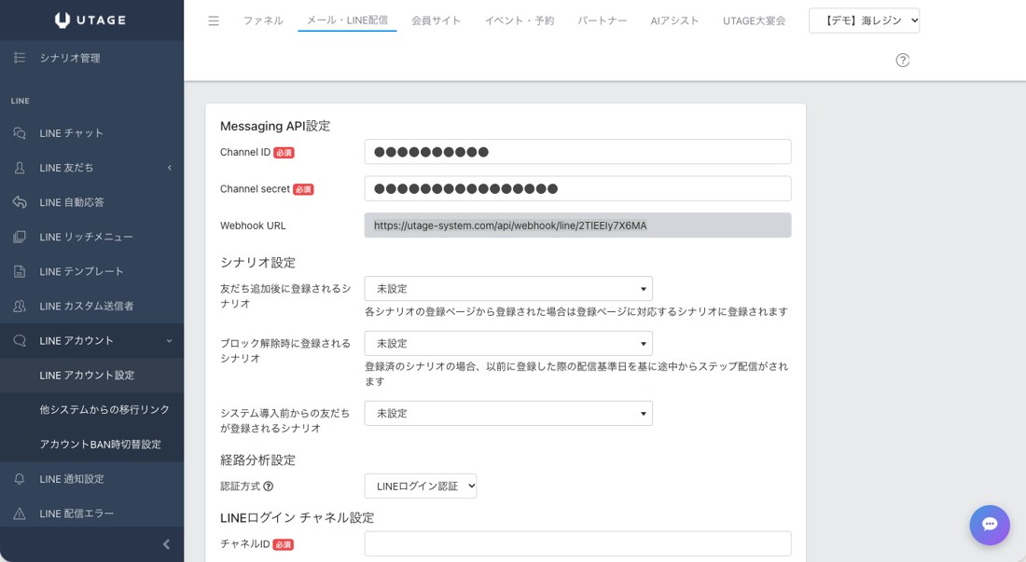Click the LINE リッチメニュー stacked pages icon
The height and width of the screenshot is (562, 1026).
click(20, 237)
